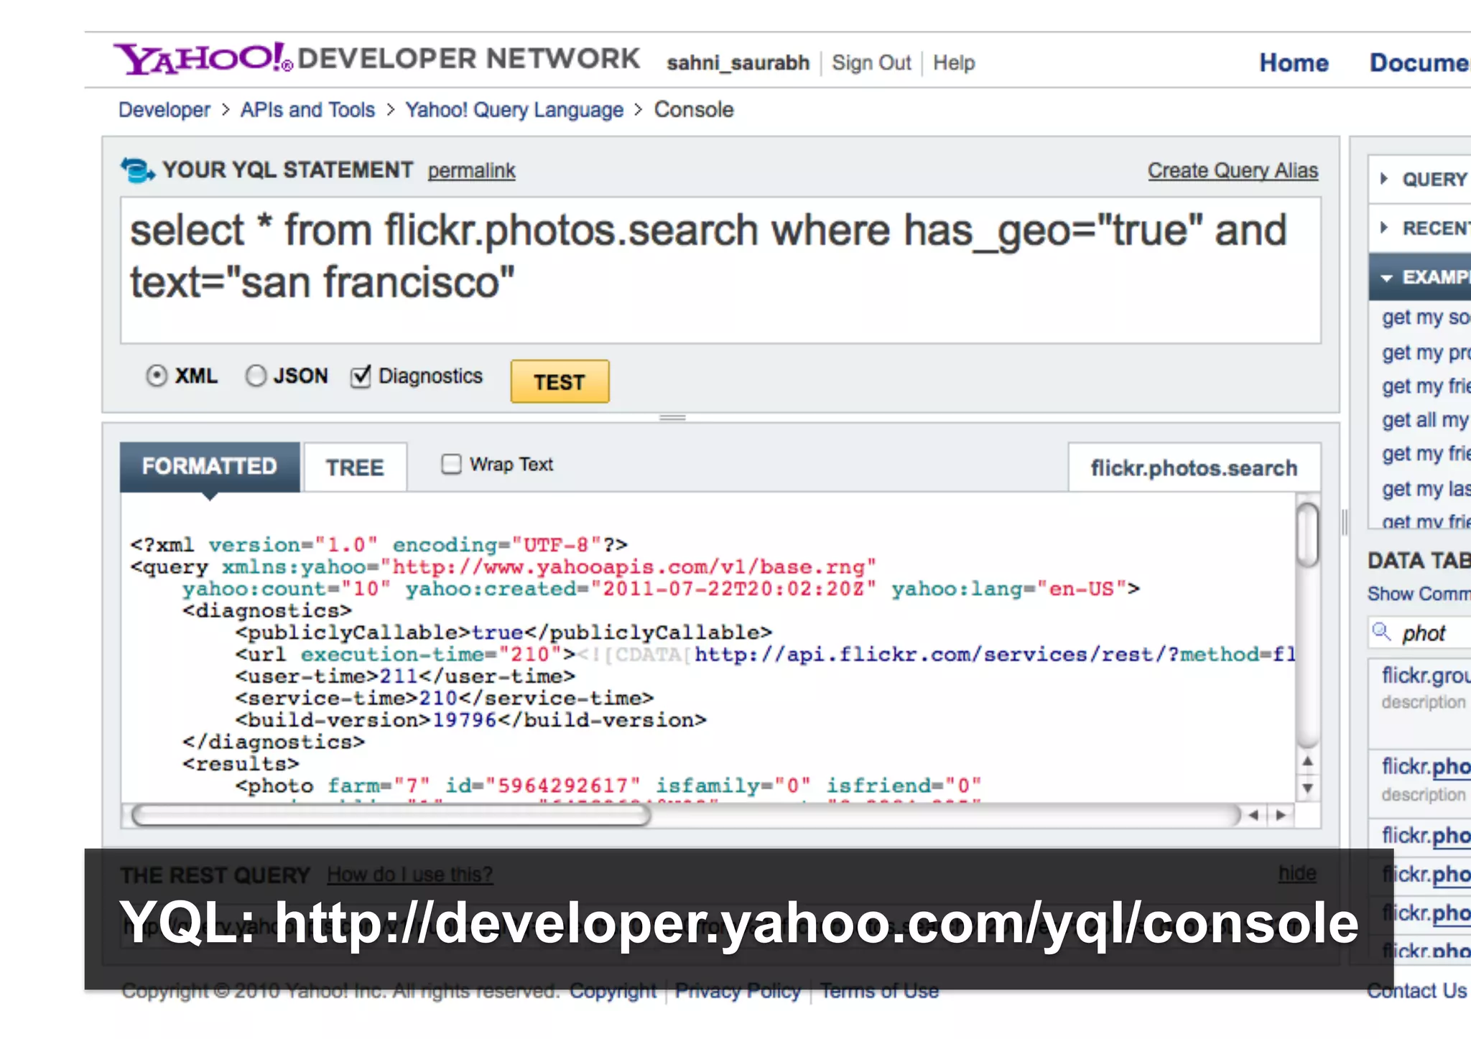Click the publiclyCallable true line
Screen dimensions: 1471x1039
coord(504,632)
